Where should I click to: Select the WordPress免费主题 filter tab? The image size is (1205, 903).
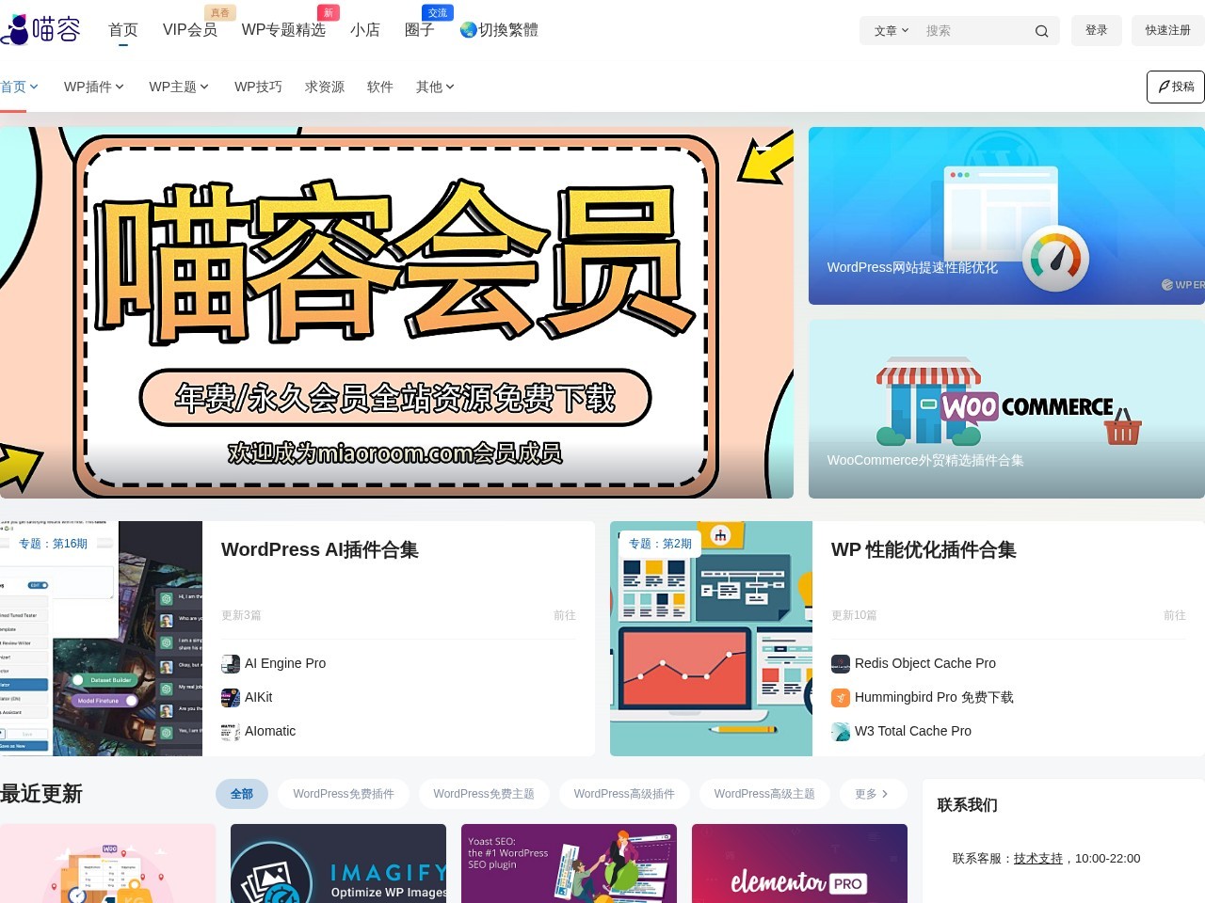484,794
